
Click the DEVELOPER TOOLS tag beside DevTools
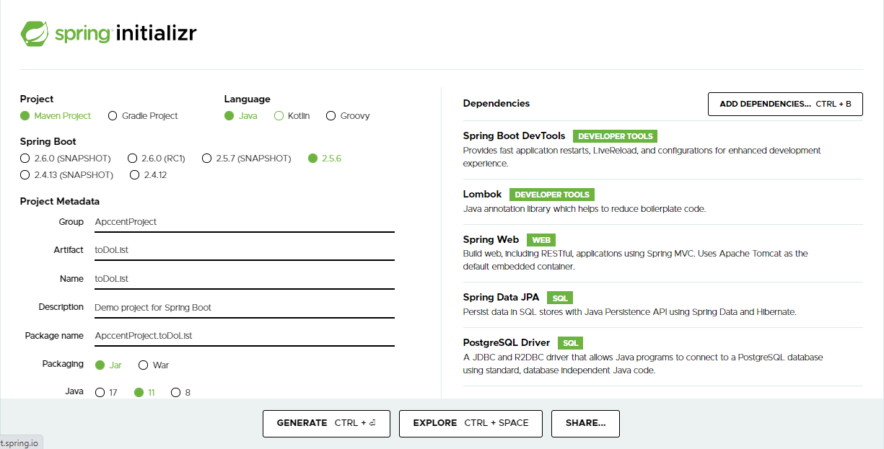[615, 136]
